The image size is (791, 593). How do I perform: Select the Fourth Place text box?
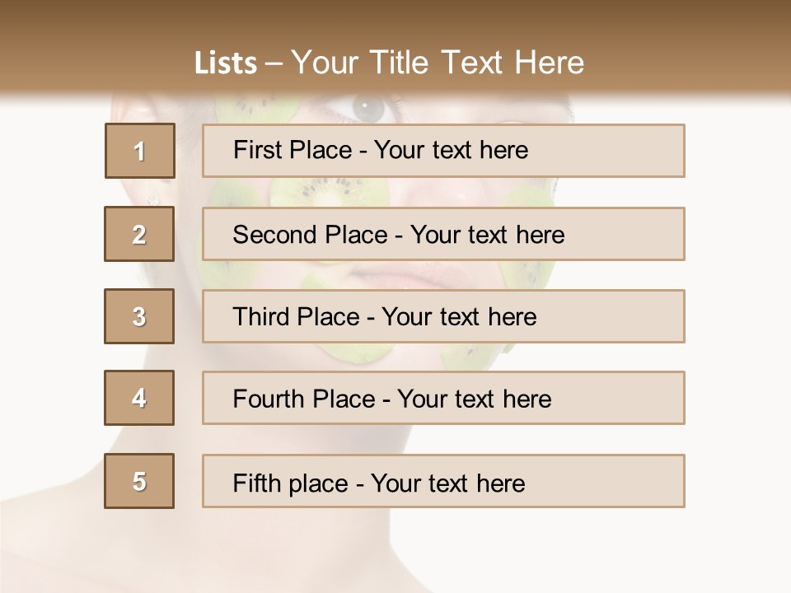(x=443, y=398)
